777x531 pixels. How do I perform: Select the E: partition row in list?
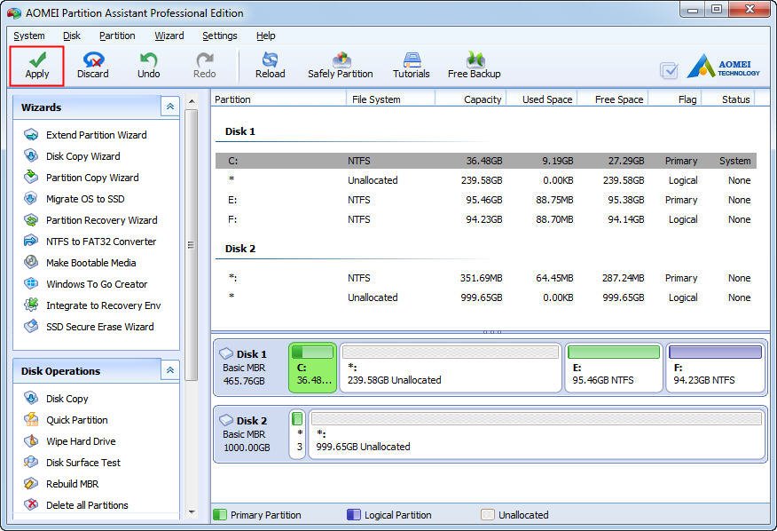click(486, 200)
